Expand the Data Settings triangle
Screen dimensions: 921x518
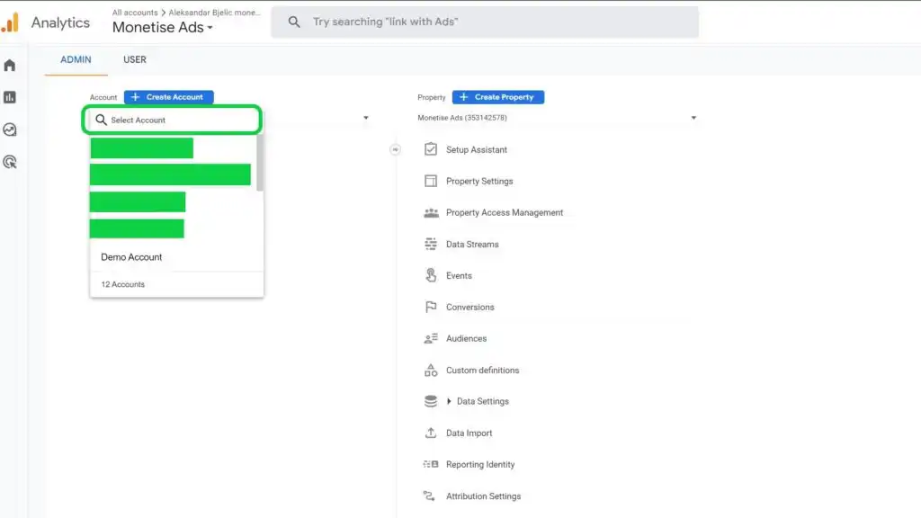point(449,401)
